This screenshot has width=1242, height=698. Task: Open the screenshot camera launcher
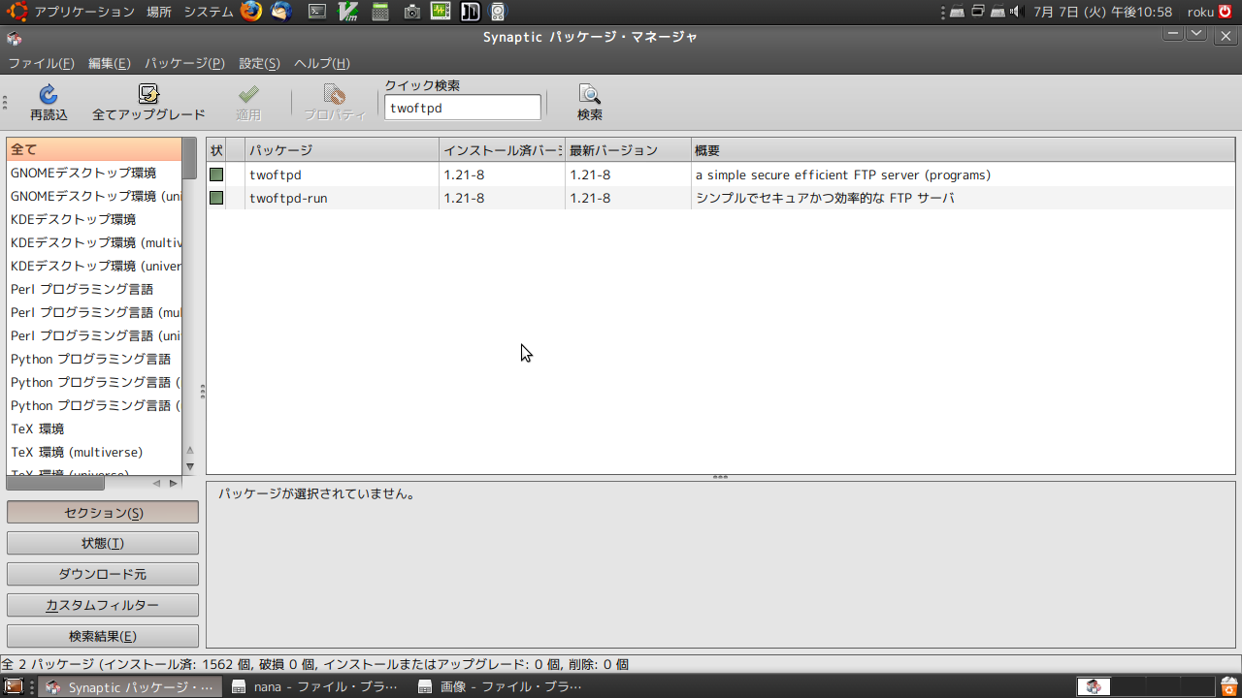pos(411,12)
